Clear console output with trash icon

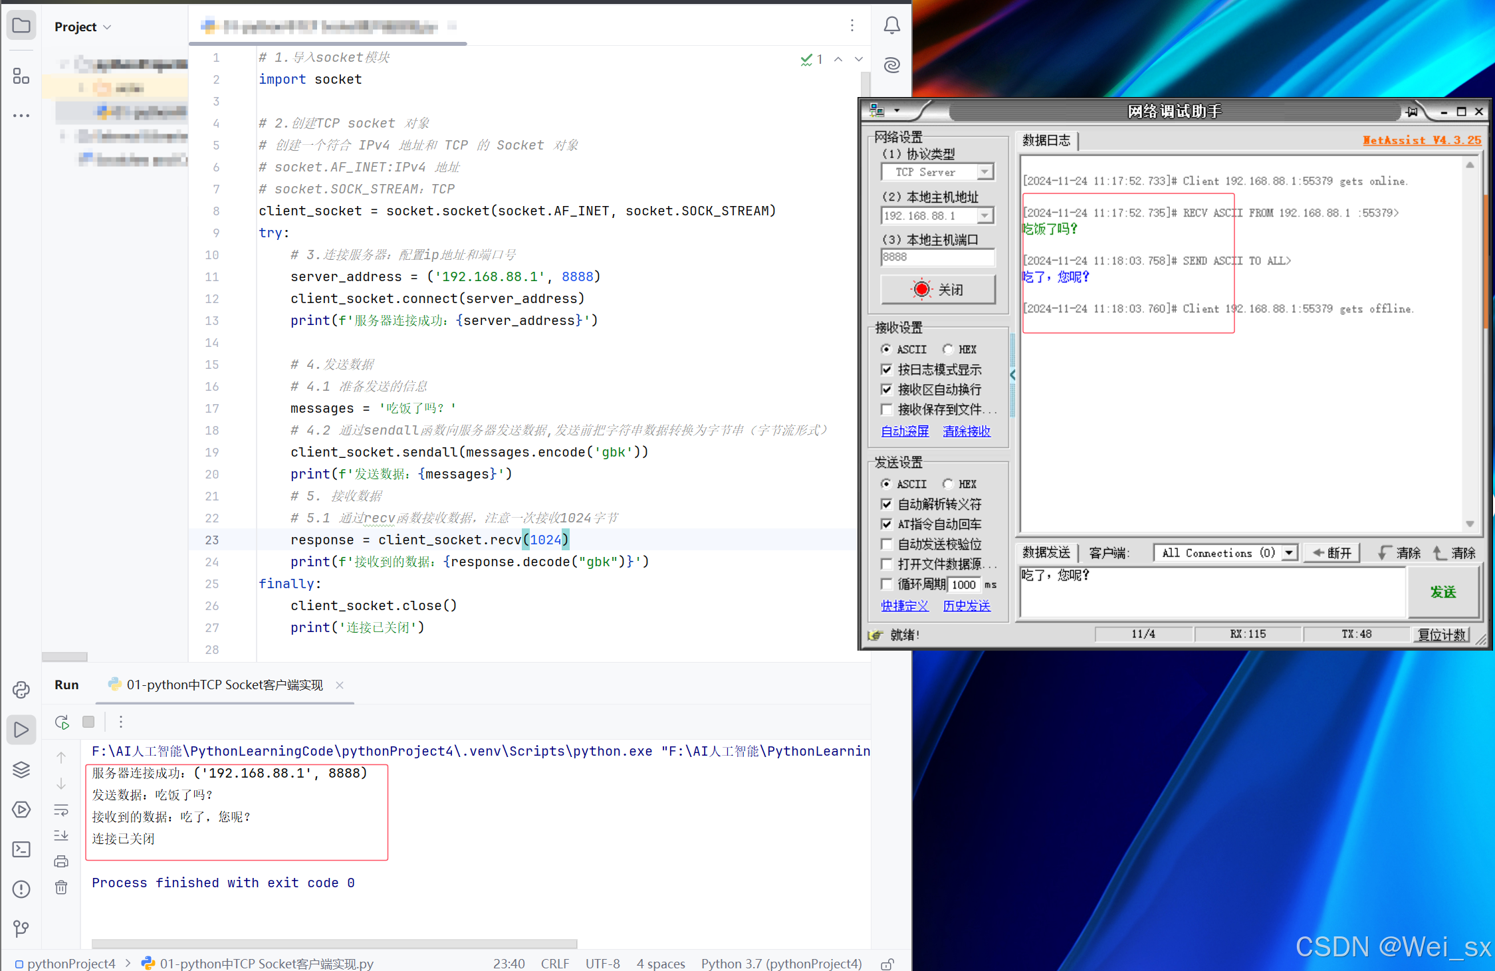point(61,888)
